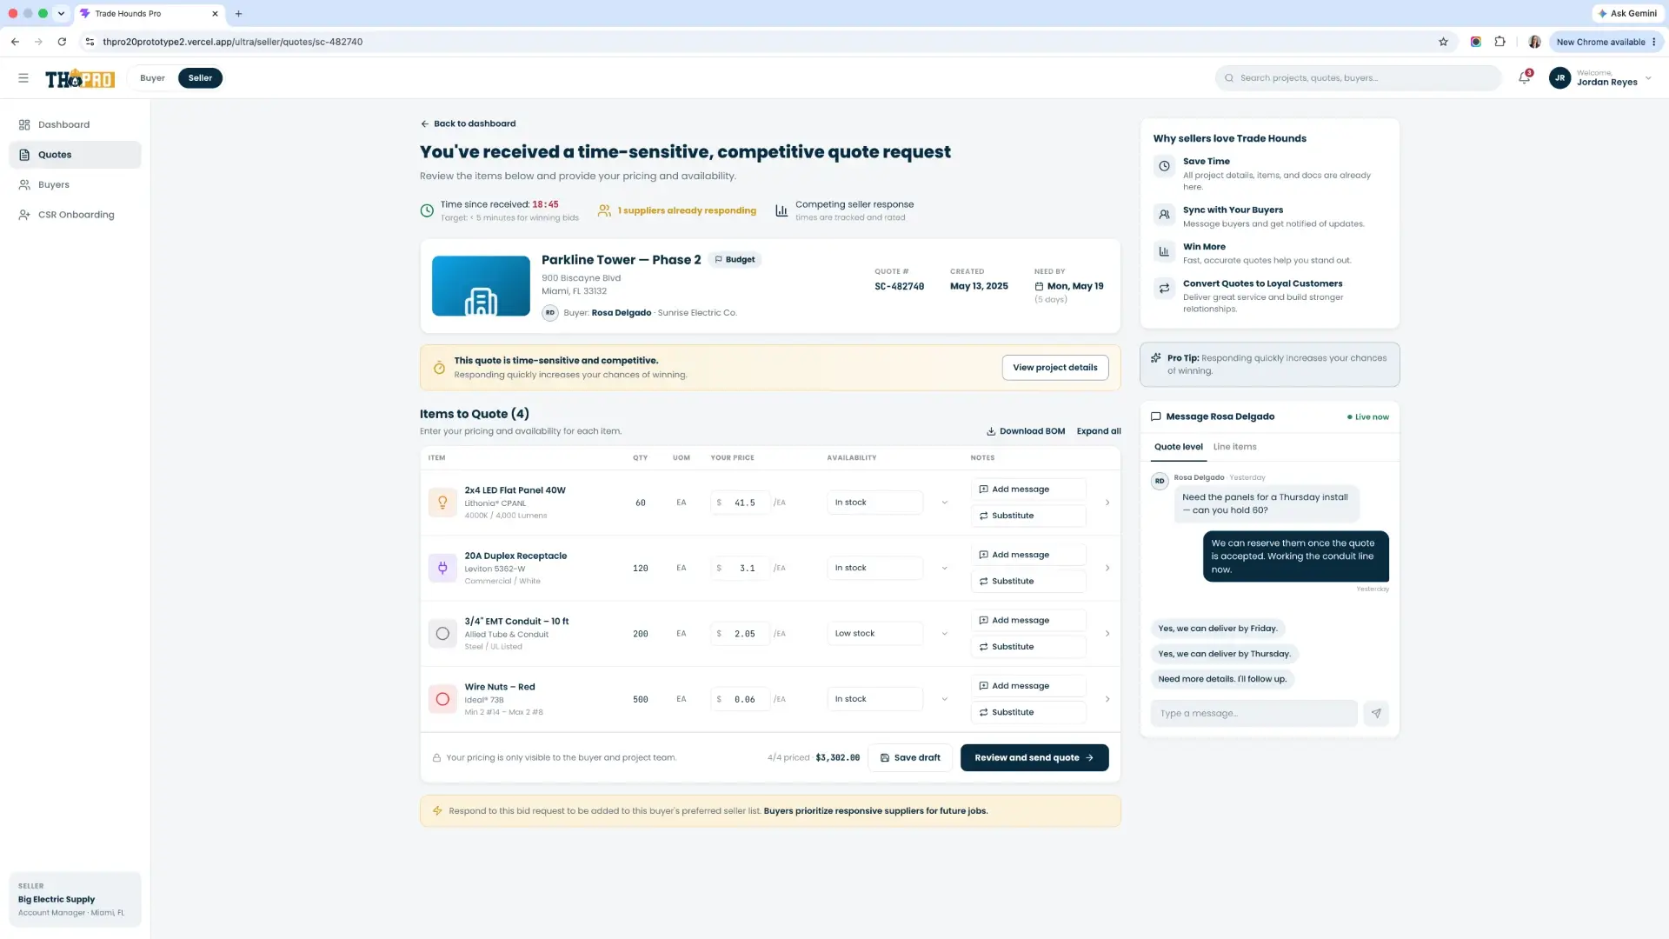Substitute the Wire Nuts item
This screenshot has width=1669, height=939.
pos(1027,713)
